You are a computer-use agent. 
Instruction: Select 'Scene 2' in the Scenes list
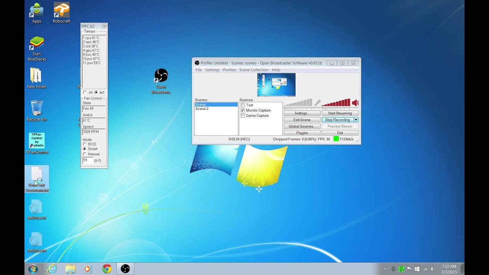(216, 109)
